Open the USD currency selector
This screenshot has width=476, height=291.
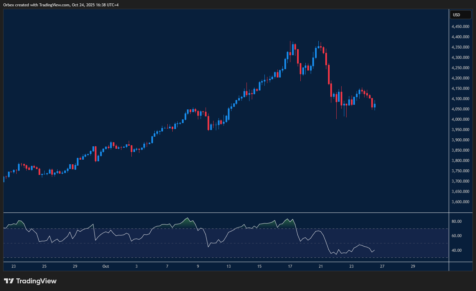tap(460, 15)
